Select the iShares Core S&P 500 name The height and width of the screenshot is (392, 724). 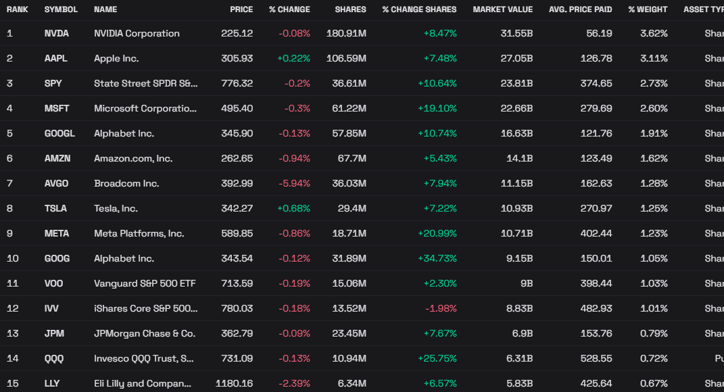[x=146, y=308]
